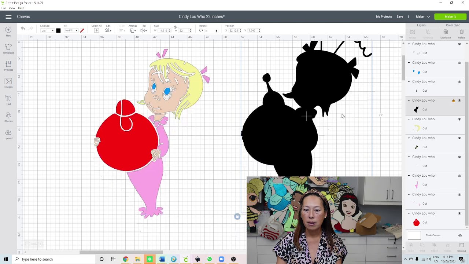Hide the black-stroke layer above the pink body
The height and width of the screenshot is (264, 469).
(x=459, y=138)
